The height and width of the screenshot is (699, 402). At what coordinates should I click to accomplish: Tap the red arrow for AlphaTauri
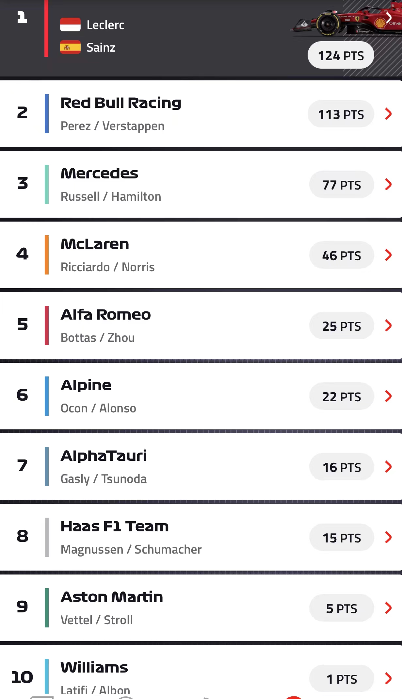tap(388, 467)
